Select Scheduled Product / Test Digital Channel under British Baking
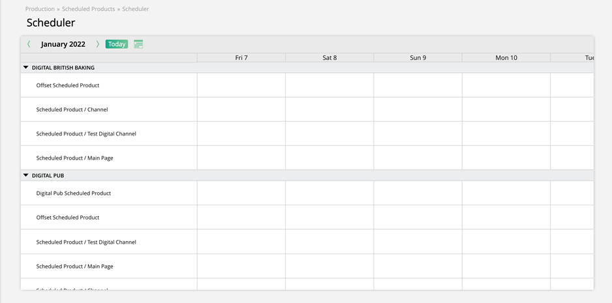Viewport: 612px width, 303px height. tap(86, 134)
